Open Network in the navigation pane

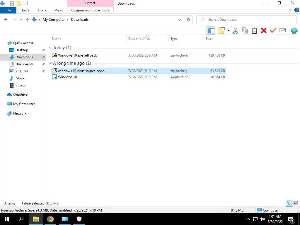[20, 113]
